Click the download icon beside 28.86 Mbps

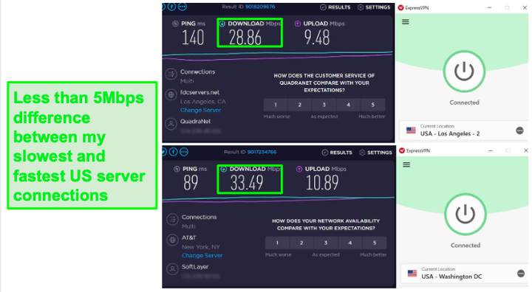pyautogui.click(x=222, y=24)
